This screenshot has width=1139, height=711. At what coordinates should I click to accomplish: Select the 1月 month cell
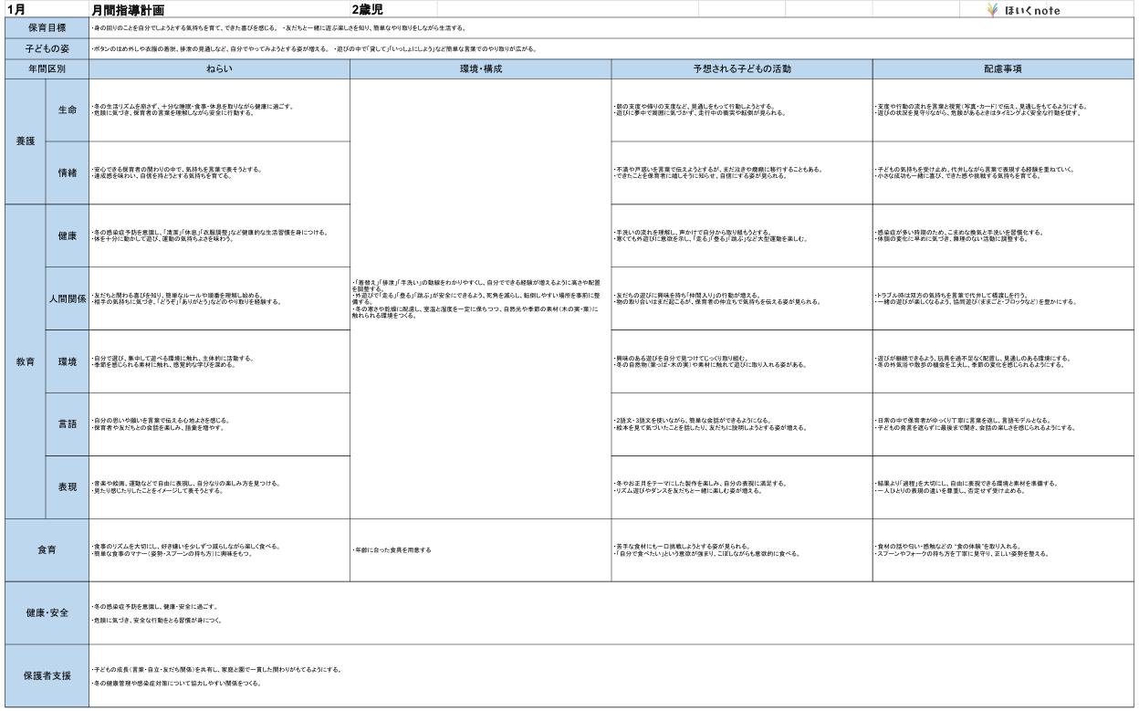tap(15, 10)
